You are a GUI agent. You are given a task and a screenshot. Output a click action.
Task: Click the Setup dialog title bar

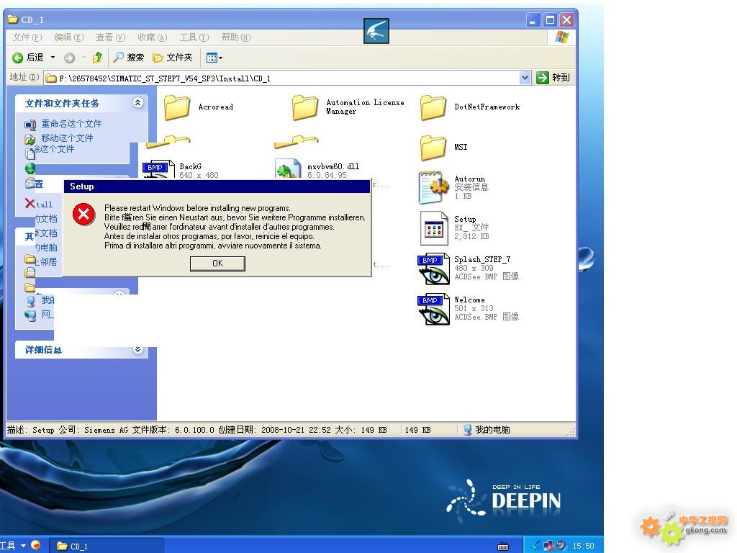coord(217,186)
